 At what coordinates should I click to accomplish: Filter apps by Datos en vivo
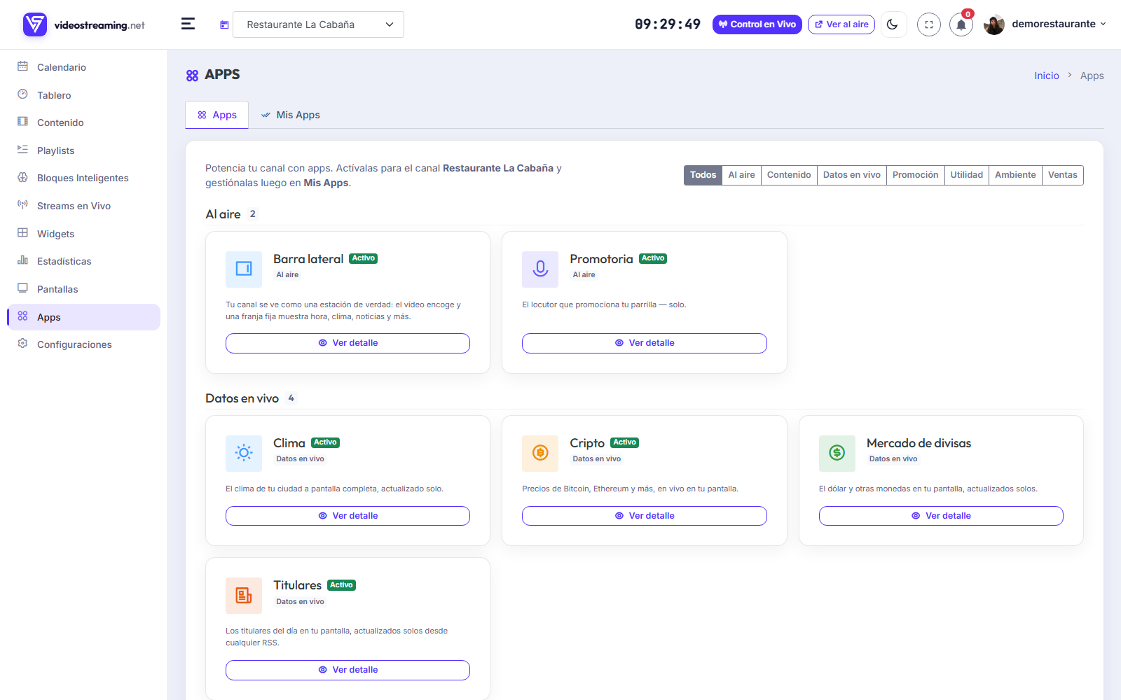(851, 175)
